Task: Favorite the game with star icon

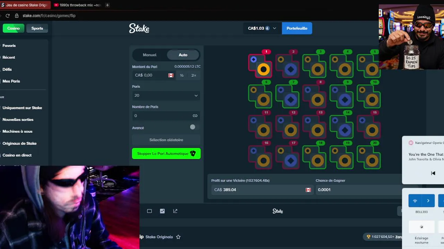Action: click(178, 237)
